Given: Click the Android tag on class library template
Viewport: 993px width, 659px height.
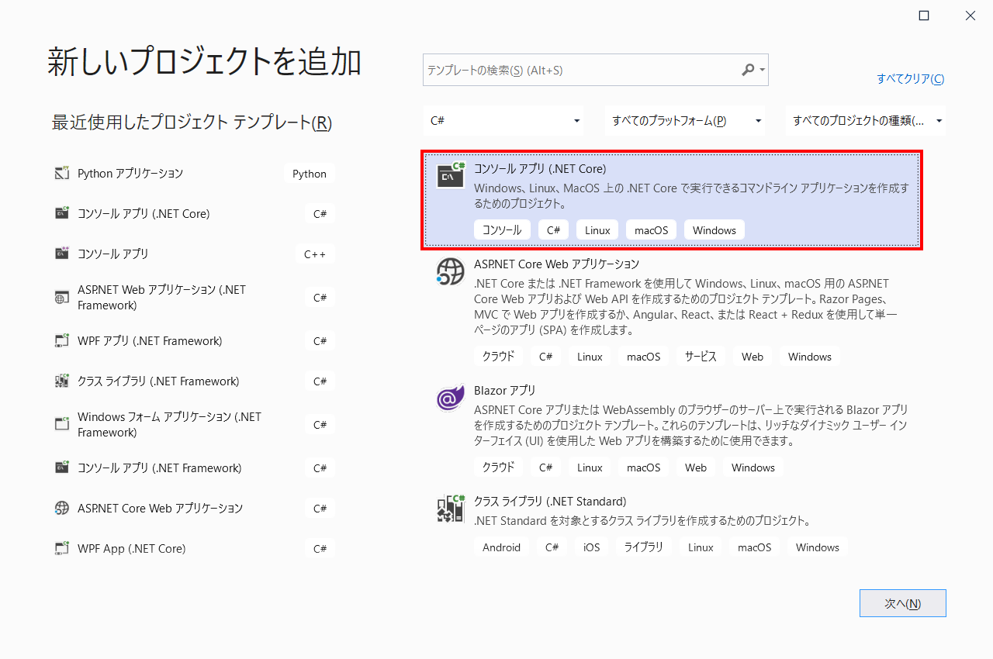Looking at the screenshot, I should 502,547.
